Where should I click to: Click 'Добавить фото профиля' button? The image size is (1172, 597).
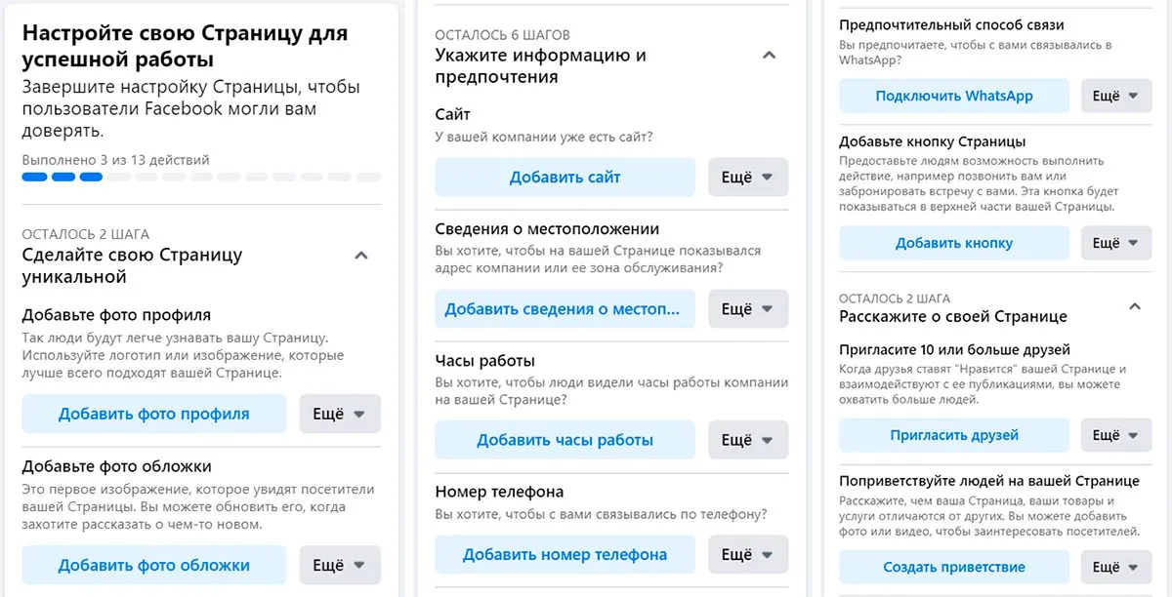[x=154, y=414]
